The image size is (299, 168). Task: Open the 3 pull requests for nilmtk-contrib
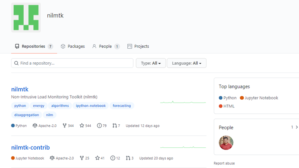click(130, 158)
